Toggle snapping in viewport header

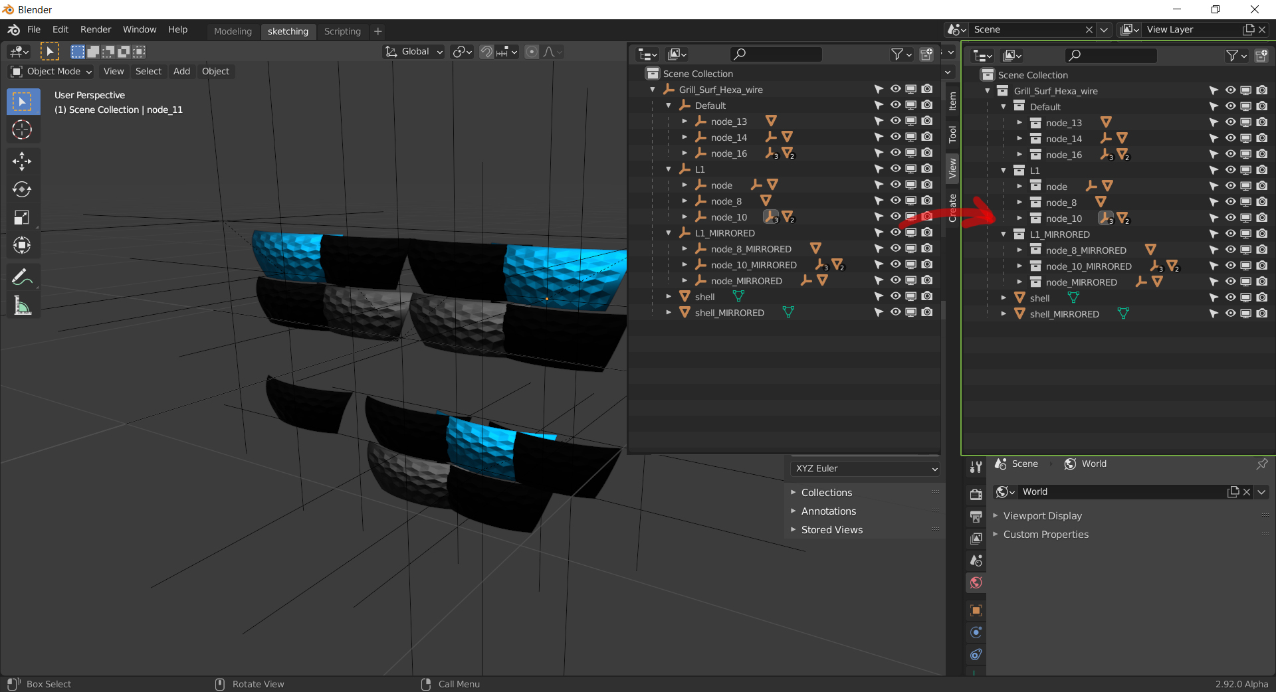(x=486, y=52)
